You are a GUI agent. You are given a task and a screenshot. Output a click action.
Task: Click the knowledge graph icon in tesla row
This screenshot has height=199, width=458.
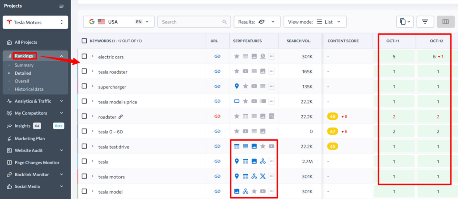[x=263, y=161]
